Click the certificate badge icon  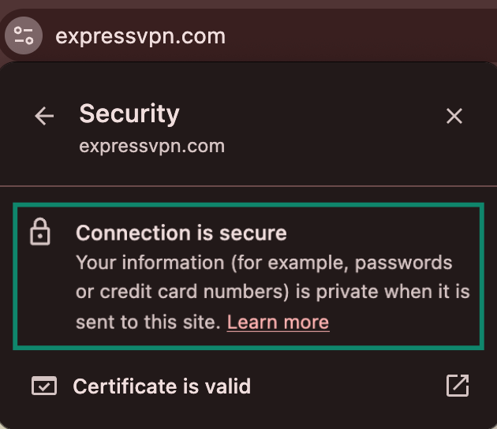click(x=44, y=386)
